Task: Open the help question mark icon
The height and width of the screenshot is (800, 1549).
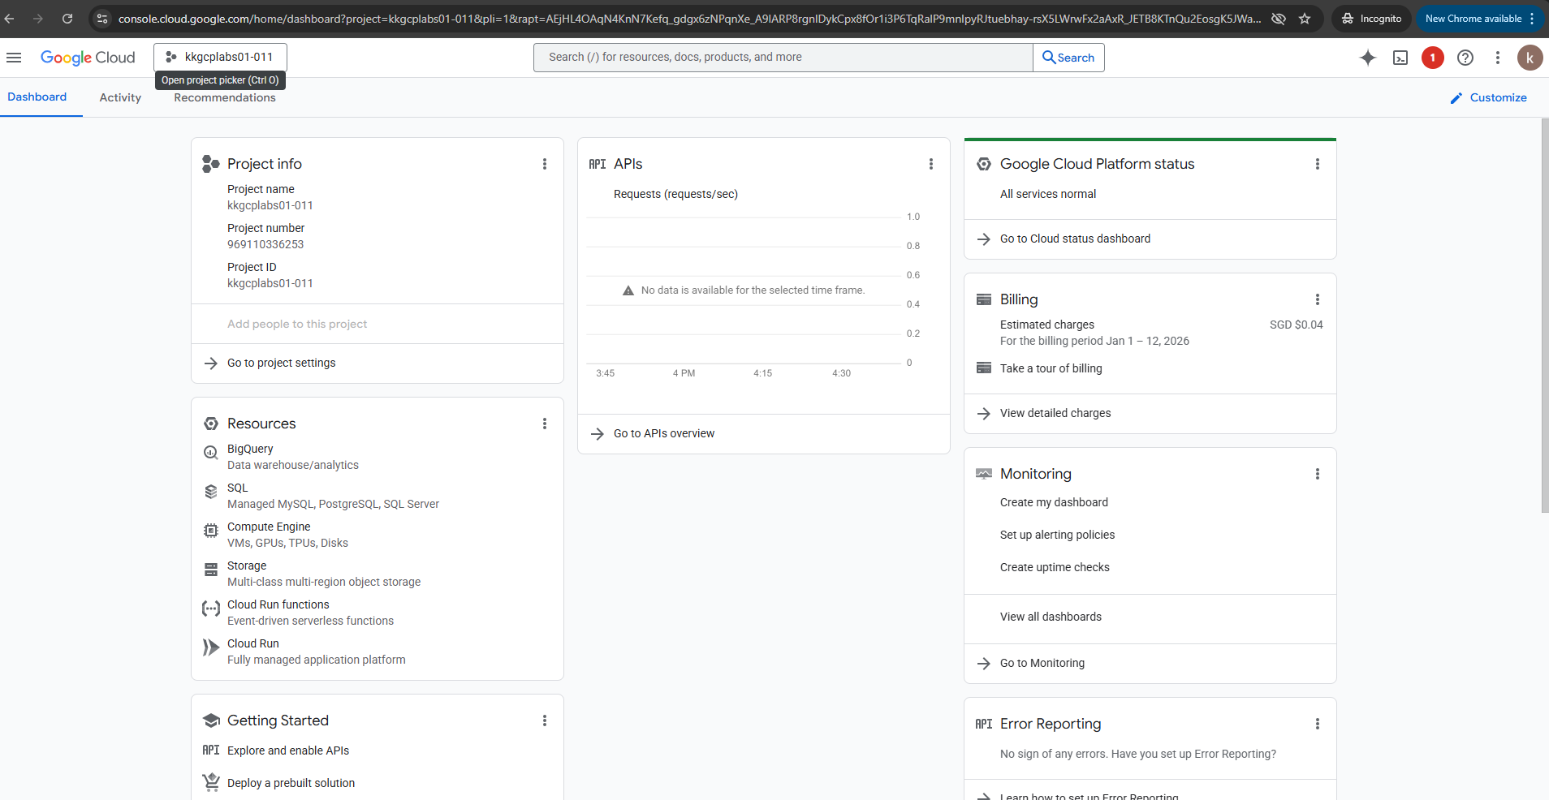Action: tap(1465, 58)
